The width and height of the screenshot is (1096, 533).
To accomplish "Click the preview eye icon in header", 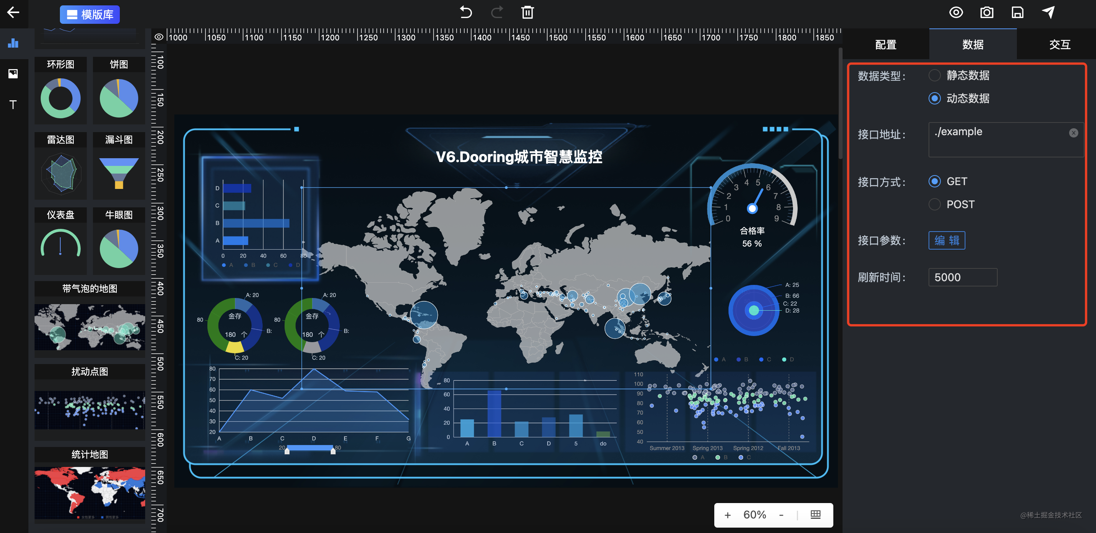I will pos(955,12).
